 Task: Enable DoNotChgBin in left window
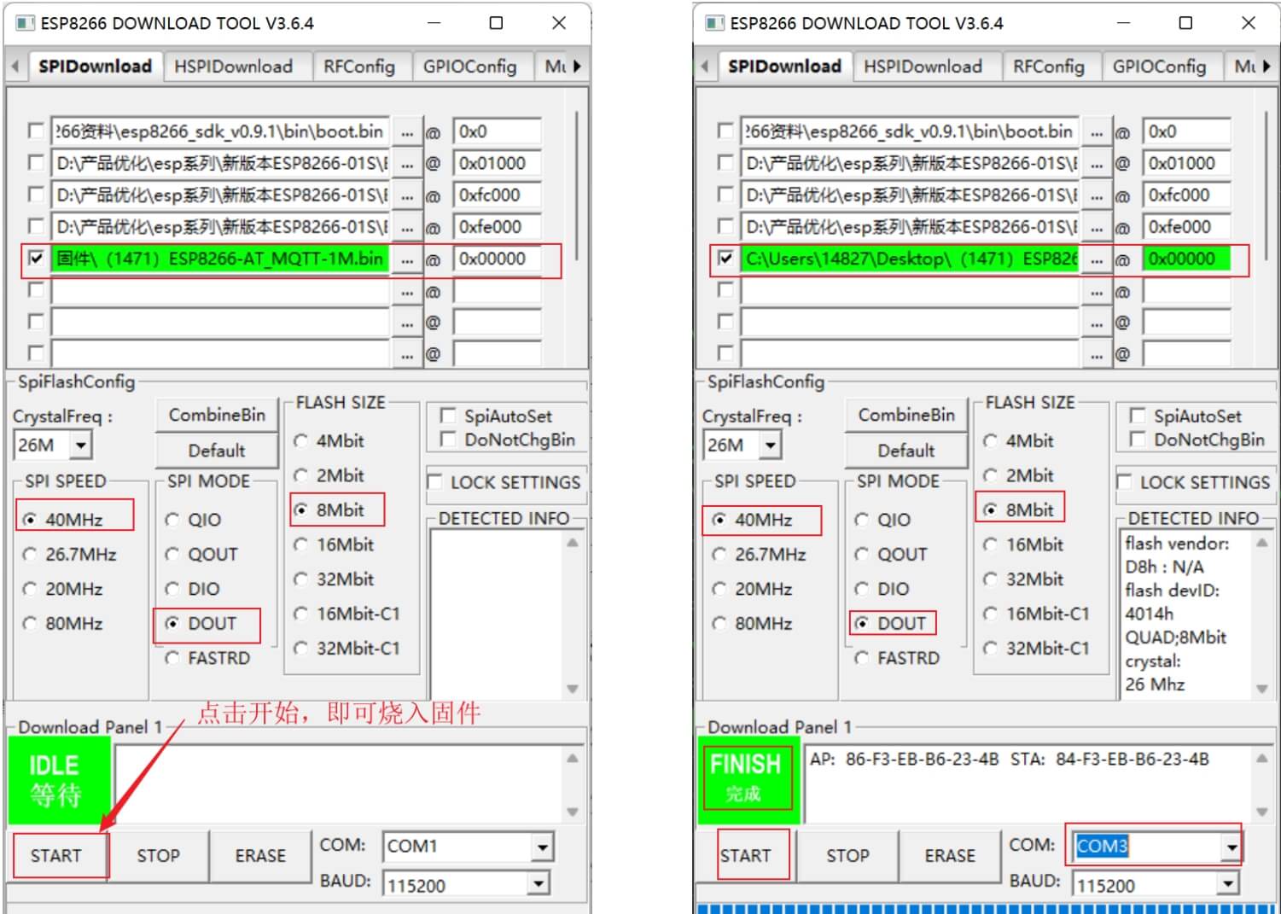[x=447, y=440]
